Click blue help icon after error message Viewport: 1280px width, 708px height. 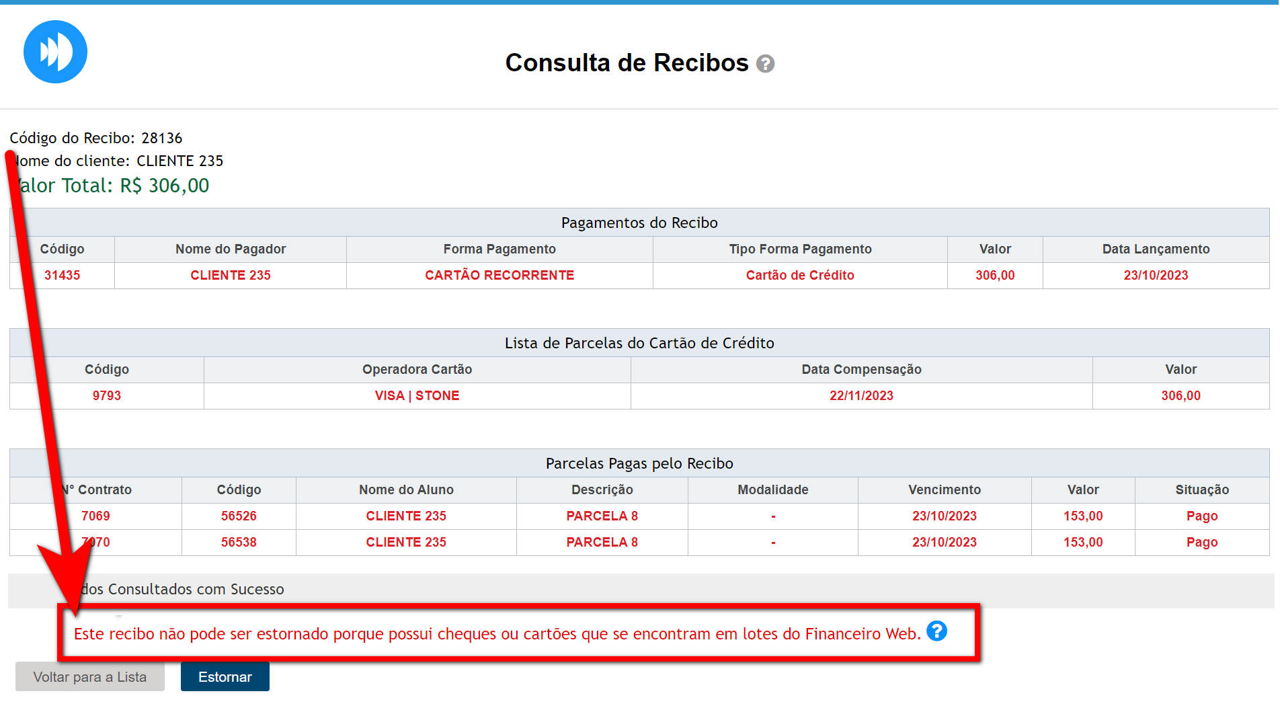(936, 631)
